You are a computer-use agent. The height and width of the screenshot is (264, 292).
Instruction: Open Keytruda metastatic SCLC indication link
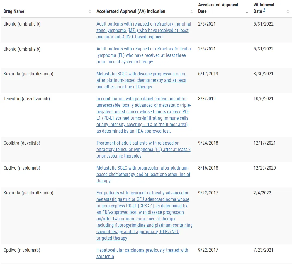click(x=141, y=80)
